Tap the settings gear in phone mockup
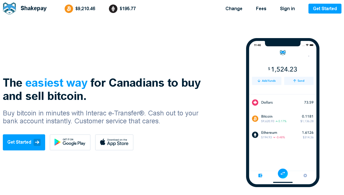 point(305,176)
